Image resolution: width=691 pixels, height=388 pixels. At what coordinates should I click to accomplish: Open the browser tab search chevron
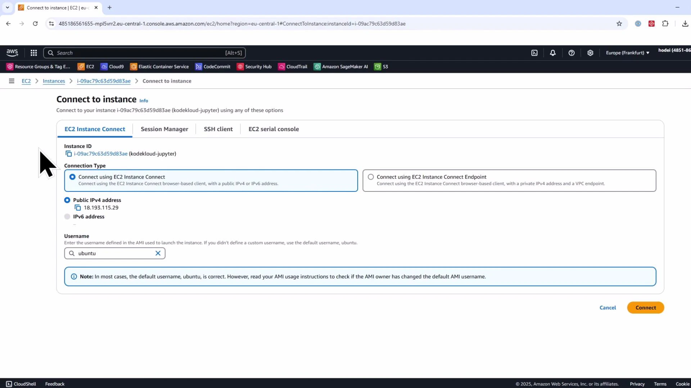pos(7,8)
